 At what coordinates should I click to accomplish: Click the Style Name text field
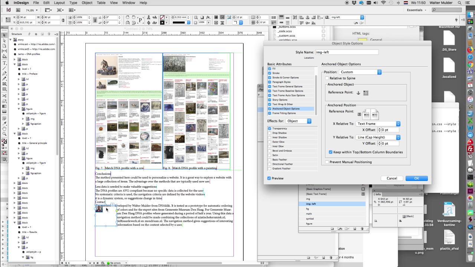[347, 52]
